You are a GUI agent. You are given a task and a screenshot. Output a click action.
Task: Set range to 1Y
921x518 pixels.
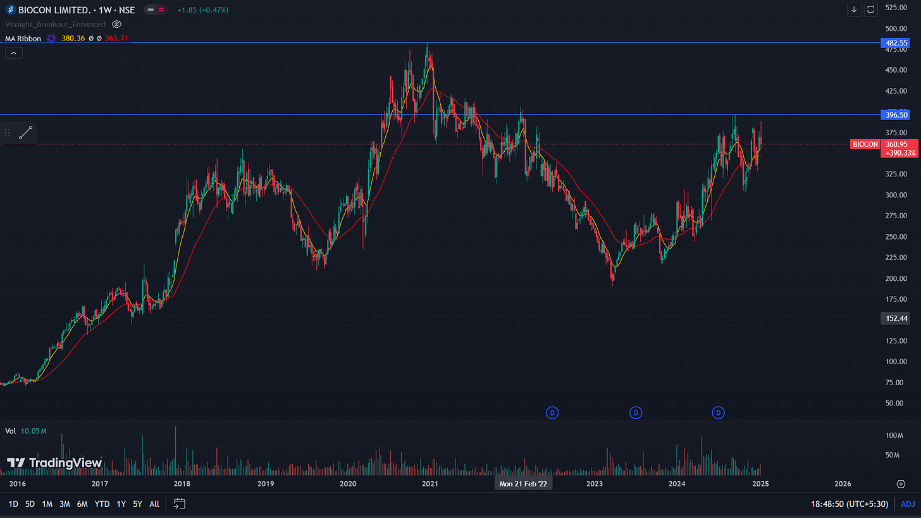coord(121,504)
